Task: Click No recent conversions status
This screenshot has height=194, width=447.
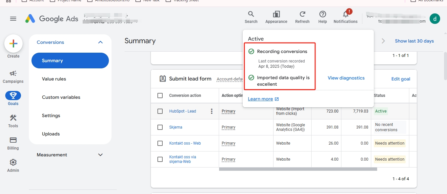Action: click(x=390, y=127)
